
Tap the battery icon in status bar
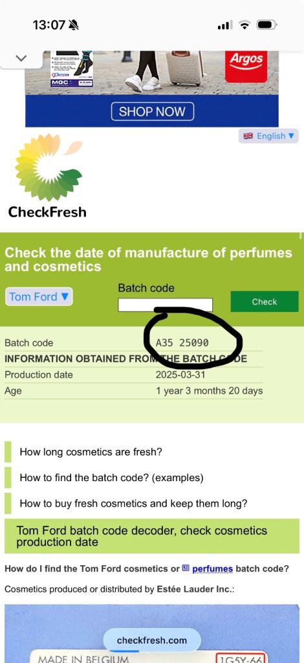267,25
